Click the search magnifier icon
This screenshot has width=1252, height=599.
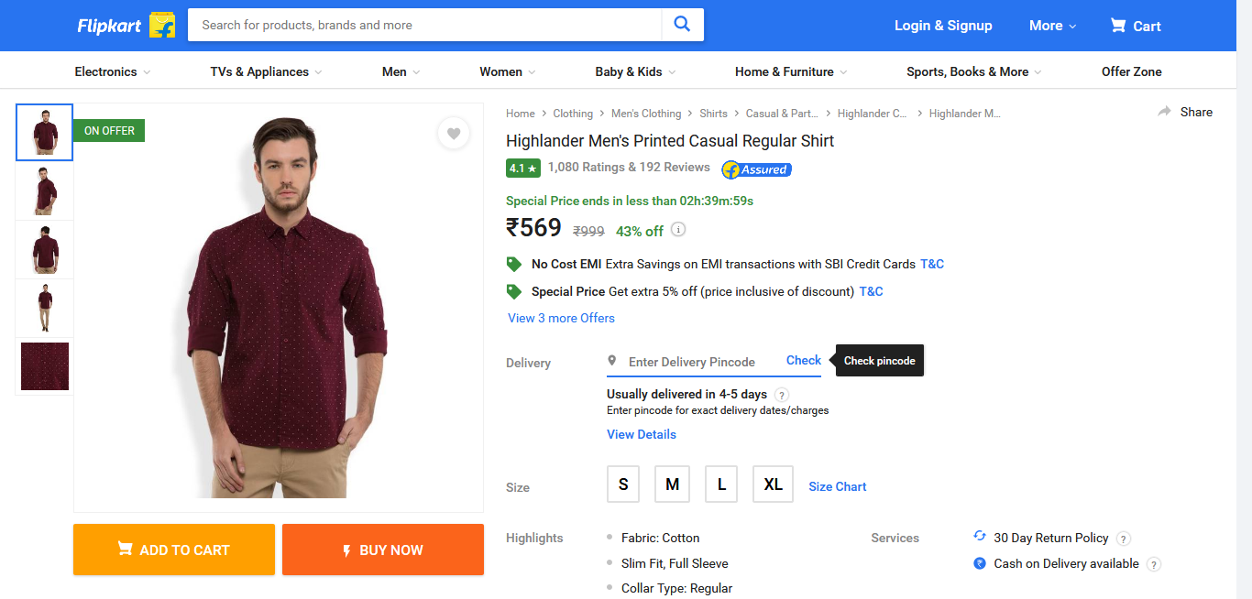[x=682, y=25]
